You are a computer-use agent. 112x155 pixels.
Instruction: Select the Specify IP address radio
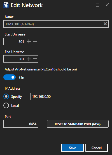click(x=6, y=96)
